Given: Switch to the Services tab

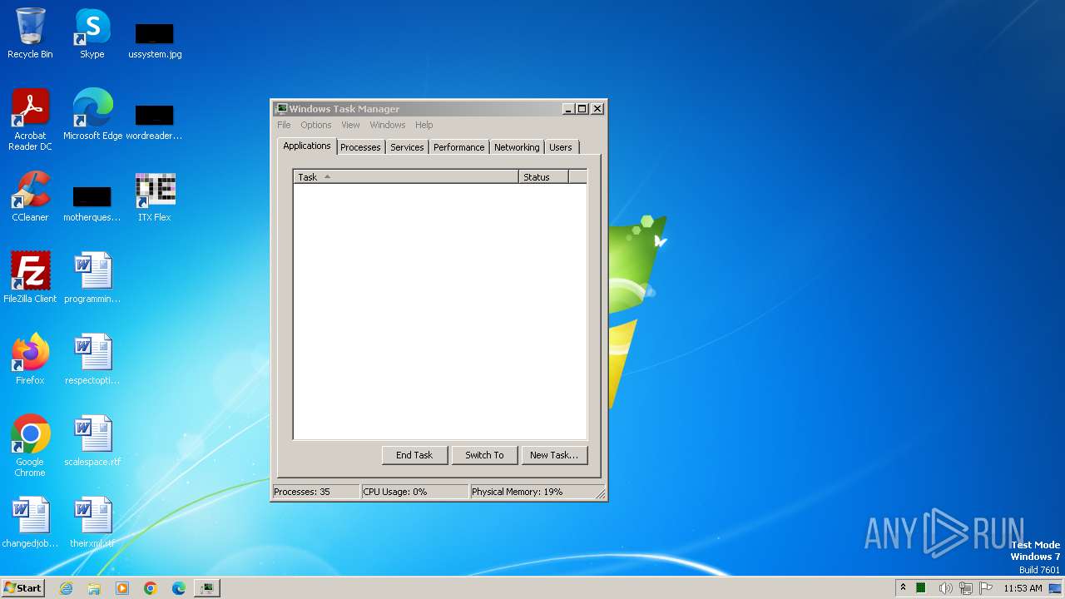Looking at the screenshot, I should (x=407, y=147).
